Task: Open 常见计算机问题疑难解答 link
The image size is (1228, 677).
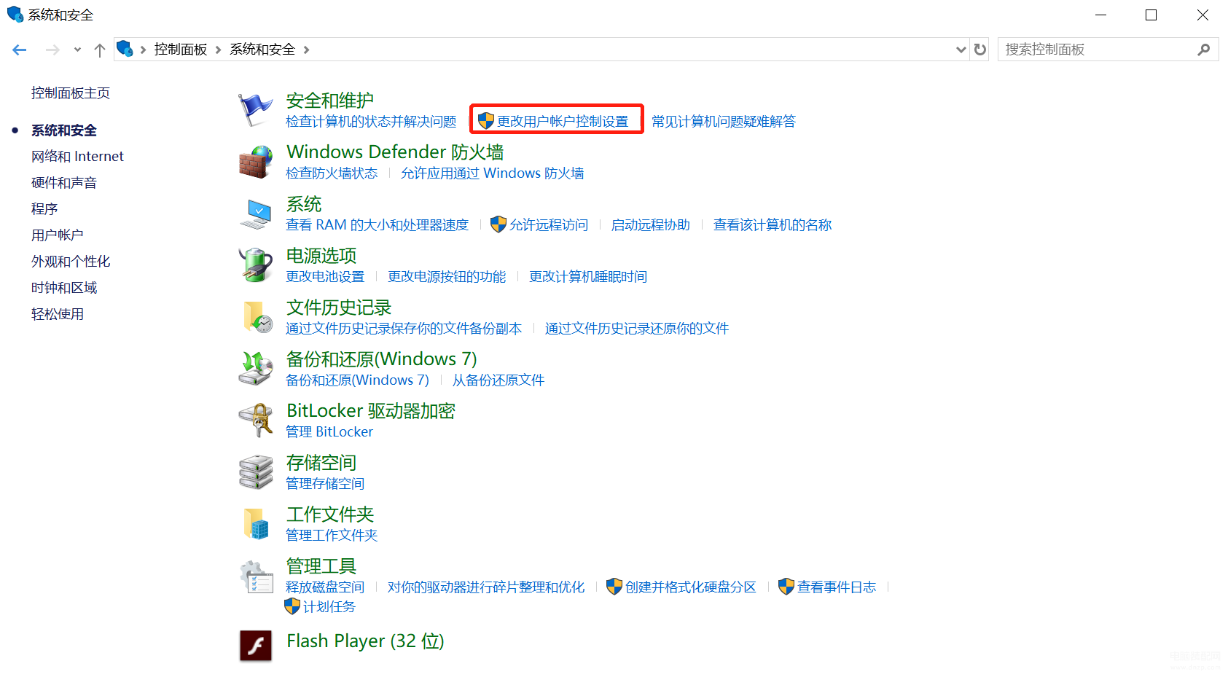Action: click(x=724, y=121)
